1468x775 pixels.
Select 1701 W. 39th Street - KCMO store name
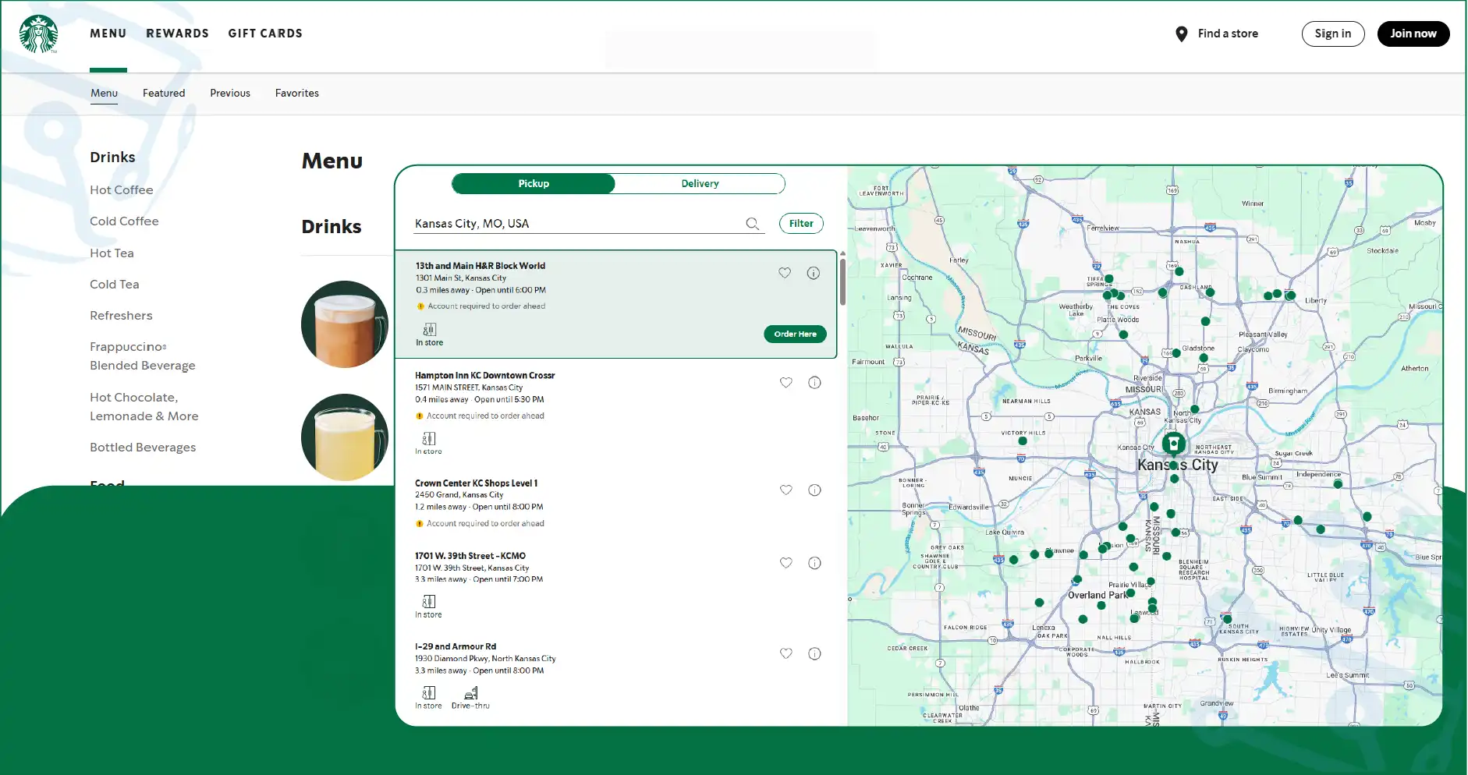pos(470,556)
